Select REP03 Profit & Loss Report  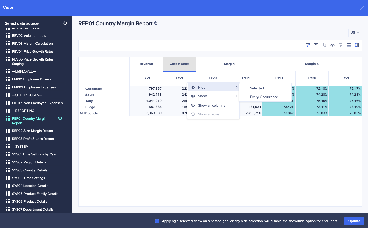click(33, 139)
